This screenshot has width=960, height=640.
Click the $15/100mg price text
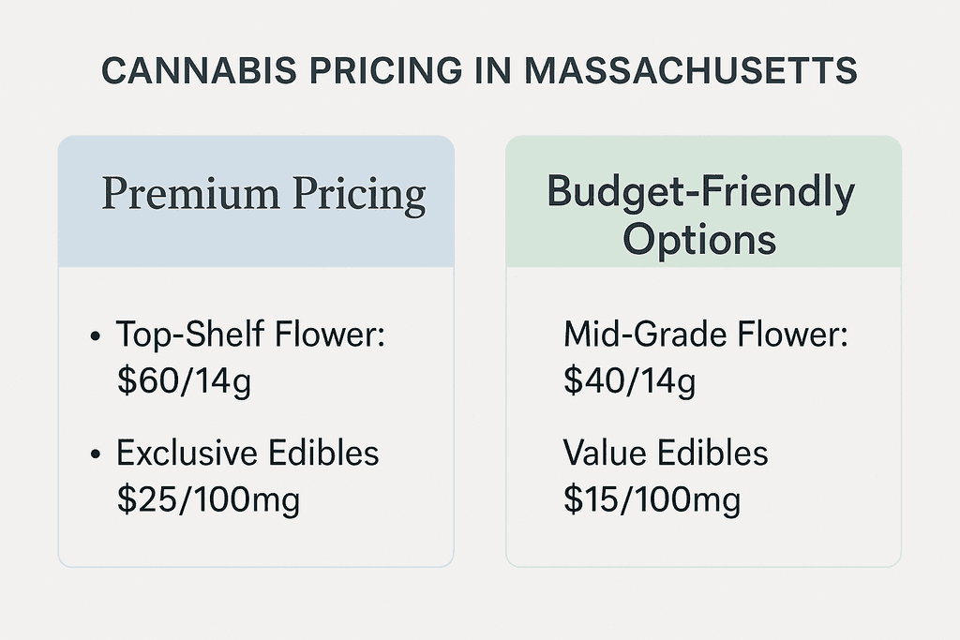click(652, 499)
